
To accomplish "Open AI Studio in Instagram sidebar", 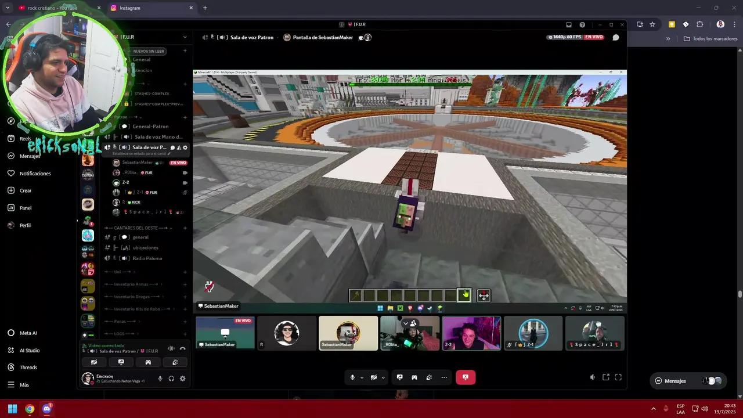I will pyautogui.click(x=23, y=351).
